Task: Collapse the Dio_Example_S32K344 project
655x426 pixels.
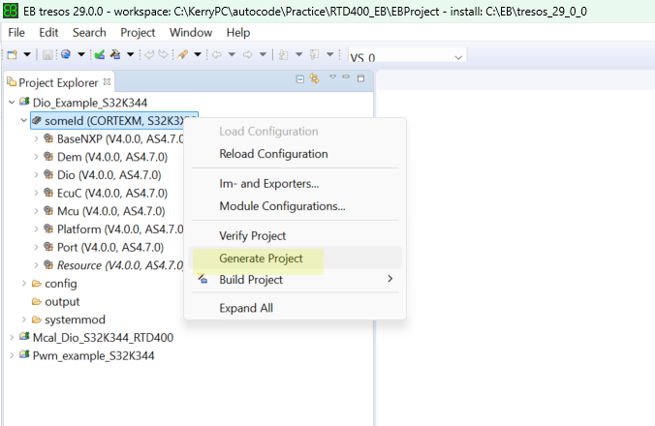Action: coord(12,103)
